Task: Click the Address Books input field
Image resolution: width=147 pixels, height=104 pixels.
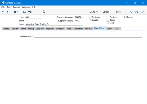Action: 88,36
